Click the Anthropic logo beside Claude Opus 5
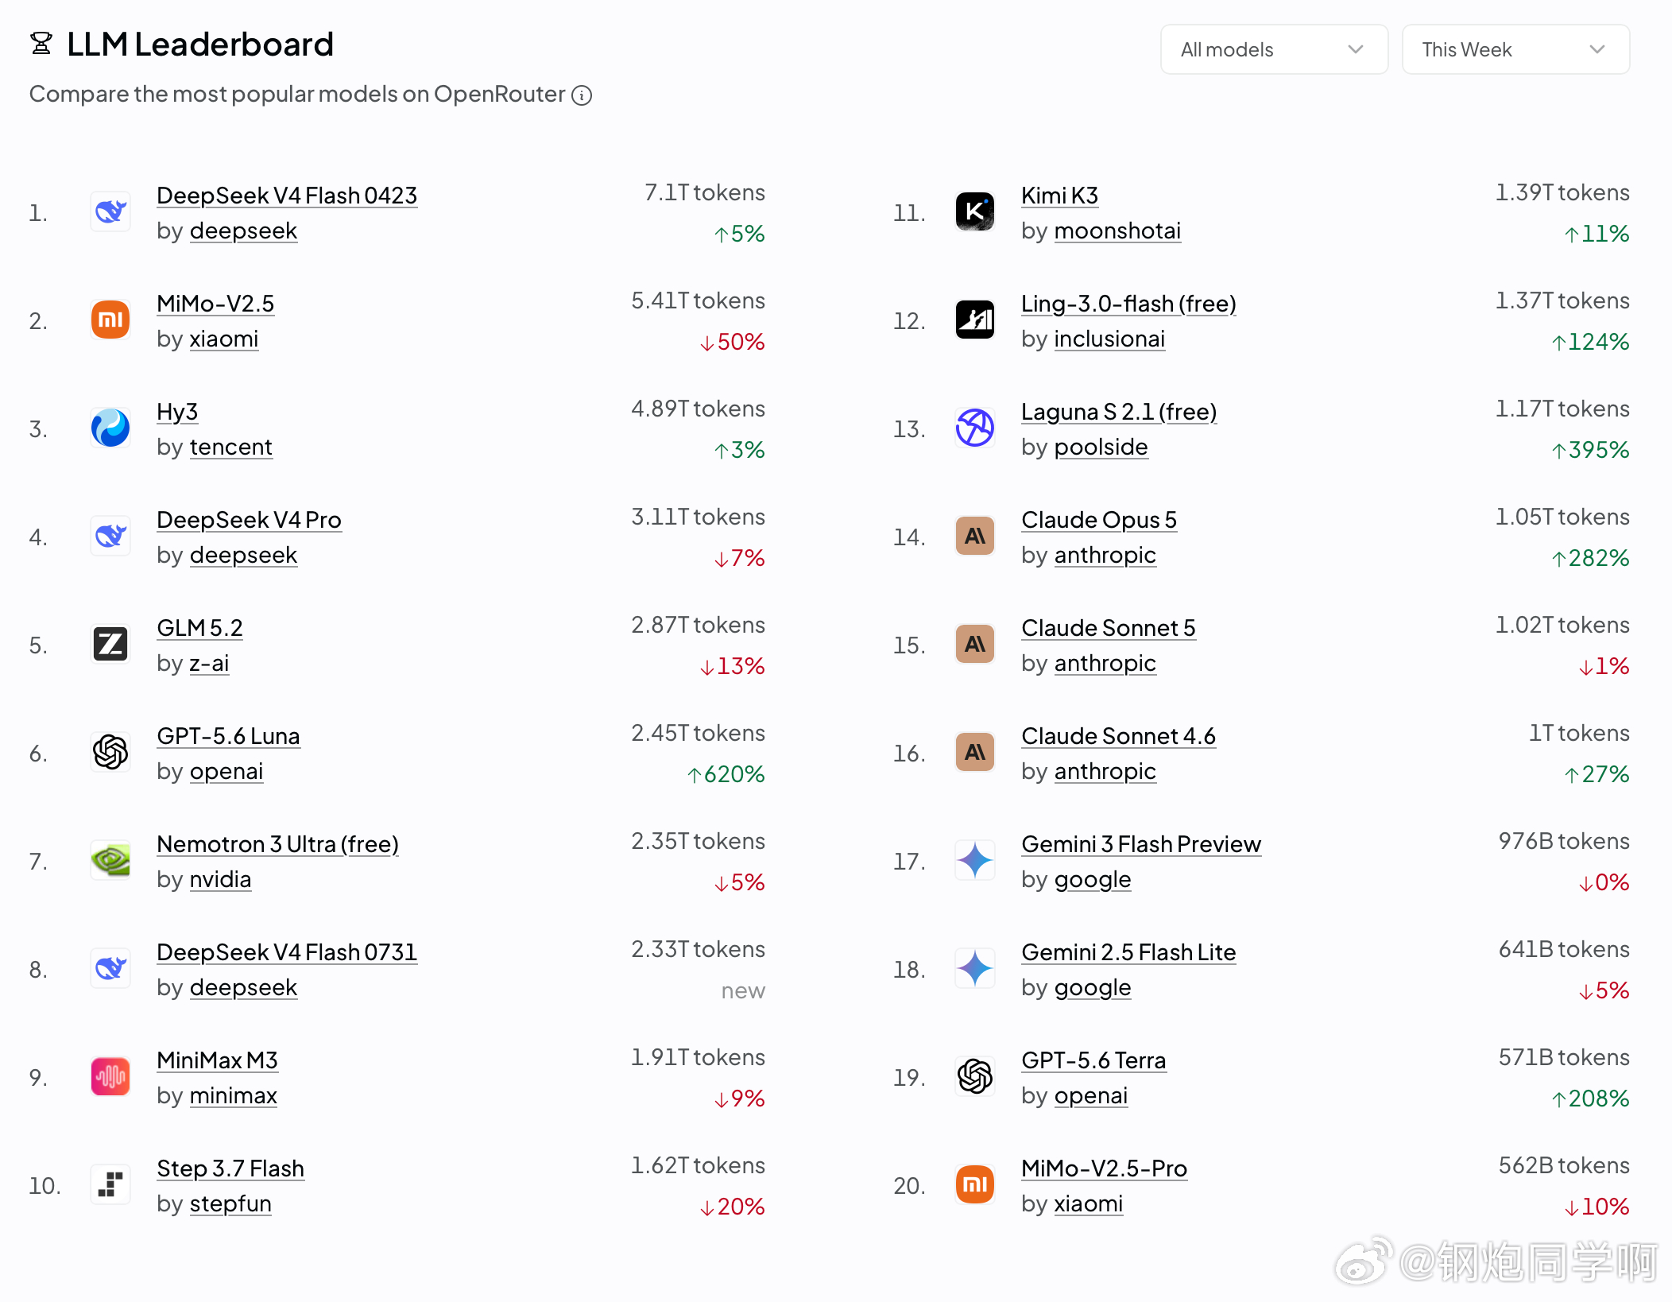The image size is (1672, 1302). tap(975, 536)
